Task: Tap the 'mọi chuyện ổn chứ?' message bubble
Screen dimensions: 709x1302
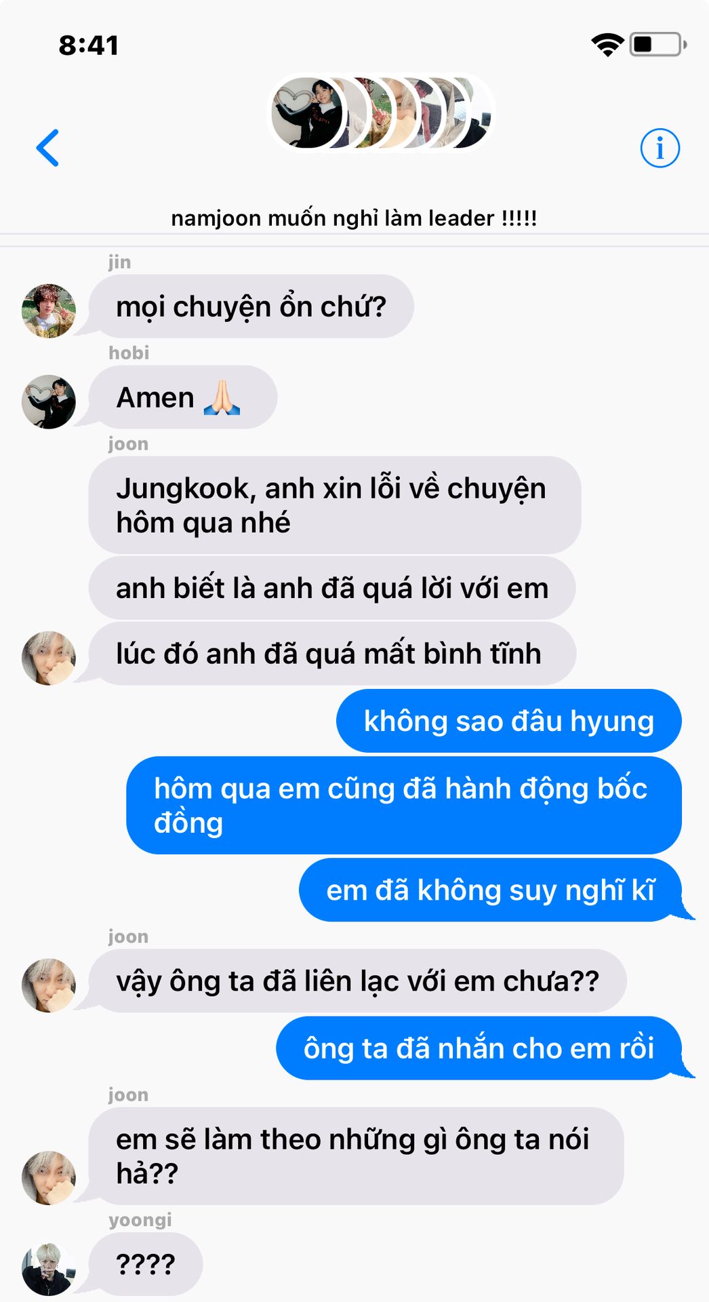Action: (x=251, y=307)
